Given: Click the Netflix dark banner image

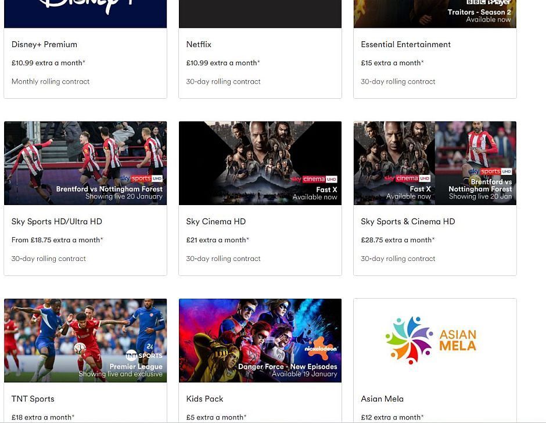Looking at the screenshot, I should (260, 14).
